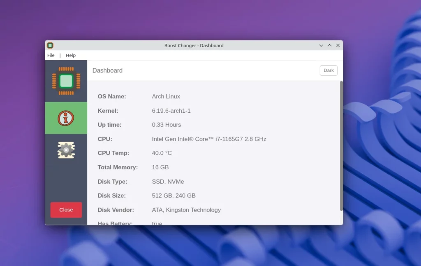
Task: Click the Boost Changer app icon in the titlebar
Action: (50, 45)
